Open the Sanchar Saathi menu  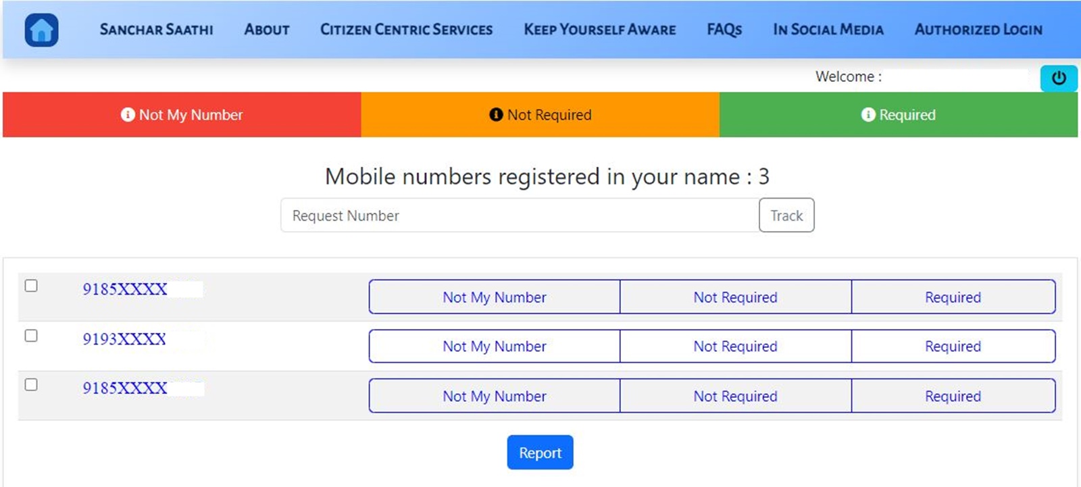click(x=156, y=30)
